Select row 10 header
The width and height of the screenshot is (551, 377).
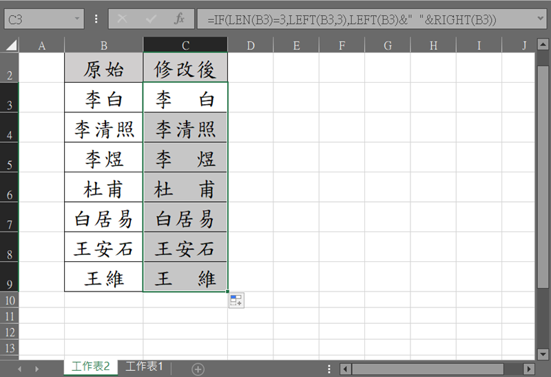click(x=10, y=300)
